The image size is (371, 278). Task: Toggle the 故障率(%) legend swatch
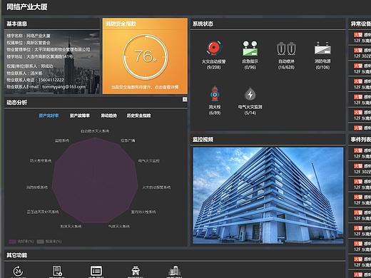pos(41,242)
